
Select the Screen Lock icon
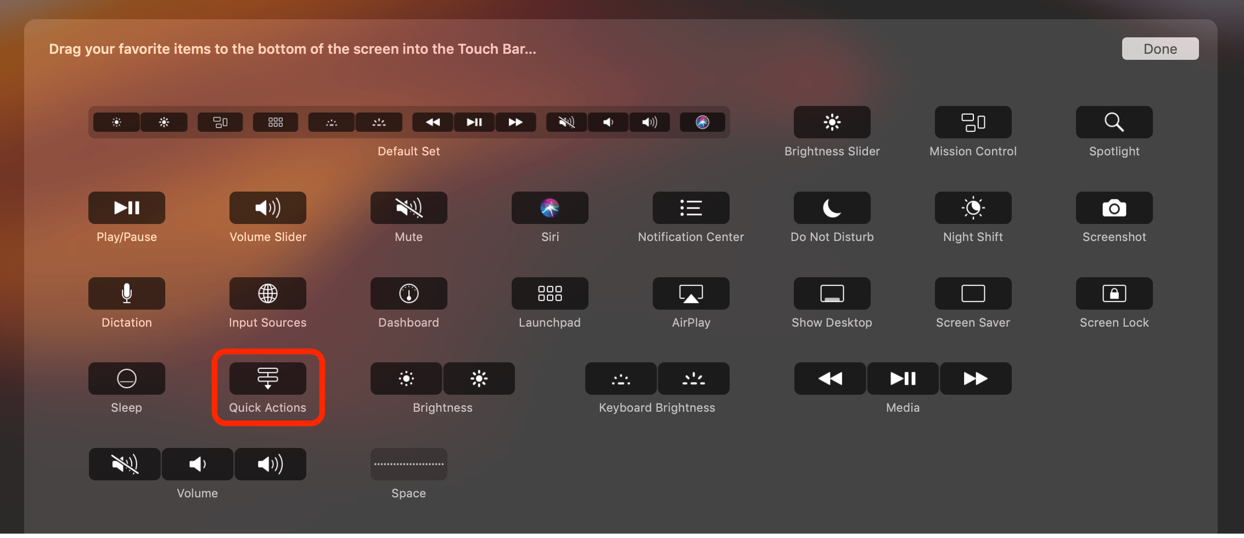coord(1113,293)
